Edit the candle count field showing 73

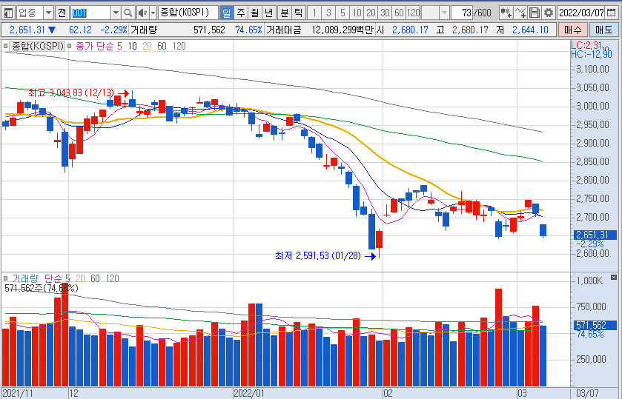(462, 13)
